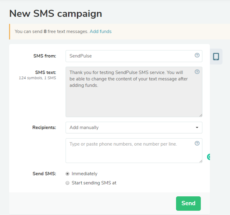
Task: Click the green Grammarly icon
Action: coord(209,157)
